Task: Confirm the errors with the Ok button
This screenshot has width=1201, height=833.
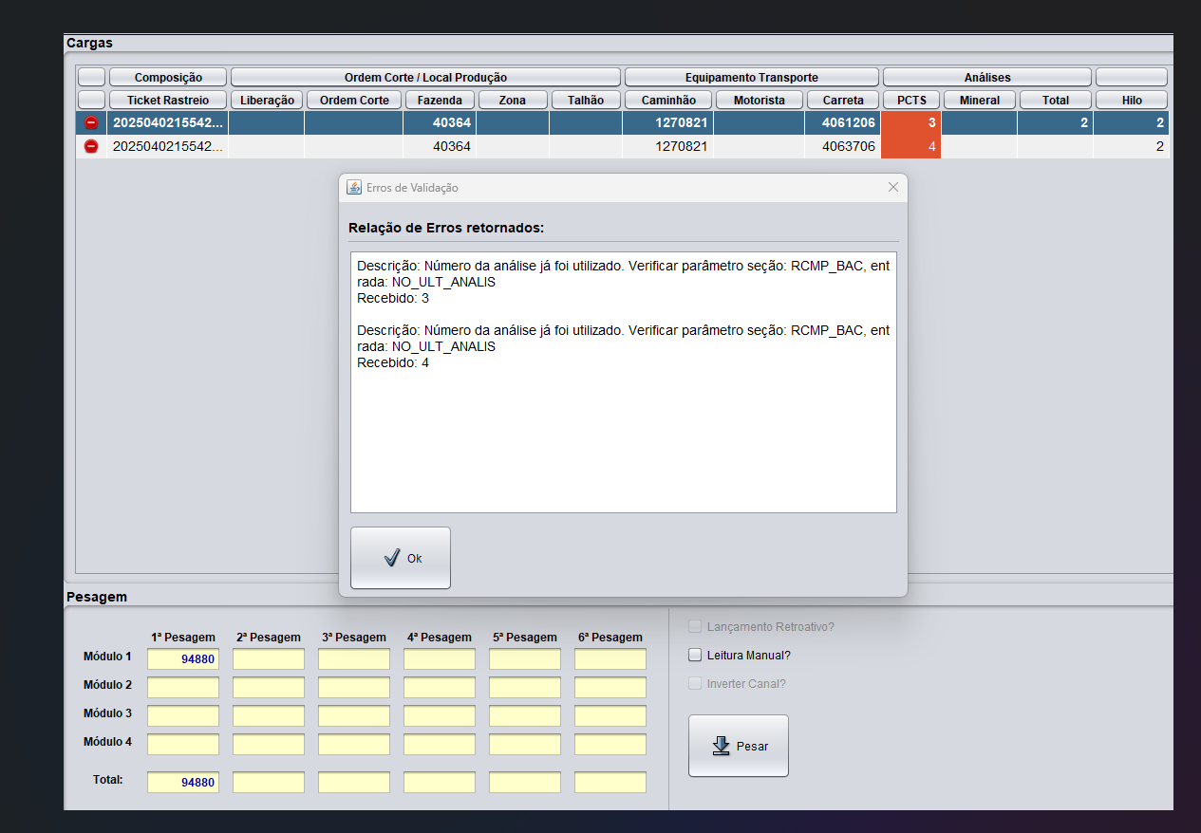Action: (x=401, y=558)
